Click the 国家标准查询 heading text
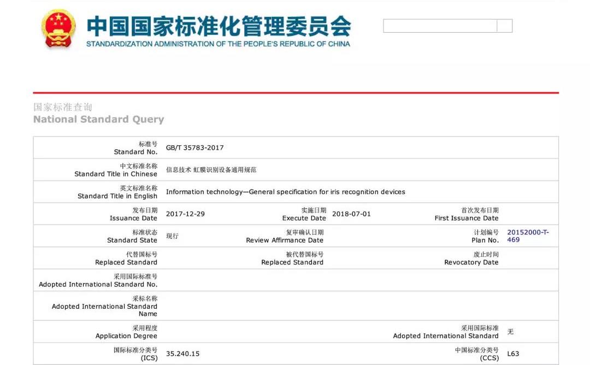 tap(63, 107)
